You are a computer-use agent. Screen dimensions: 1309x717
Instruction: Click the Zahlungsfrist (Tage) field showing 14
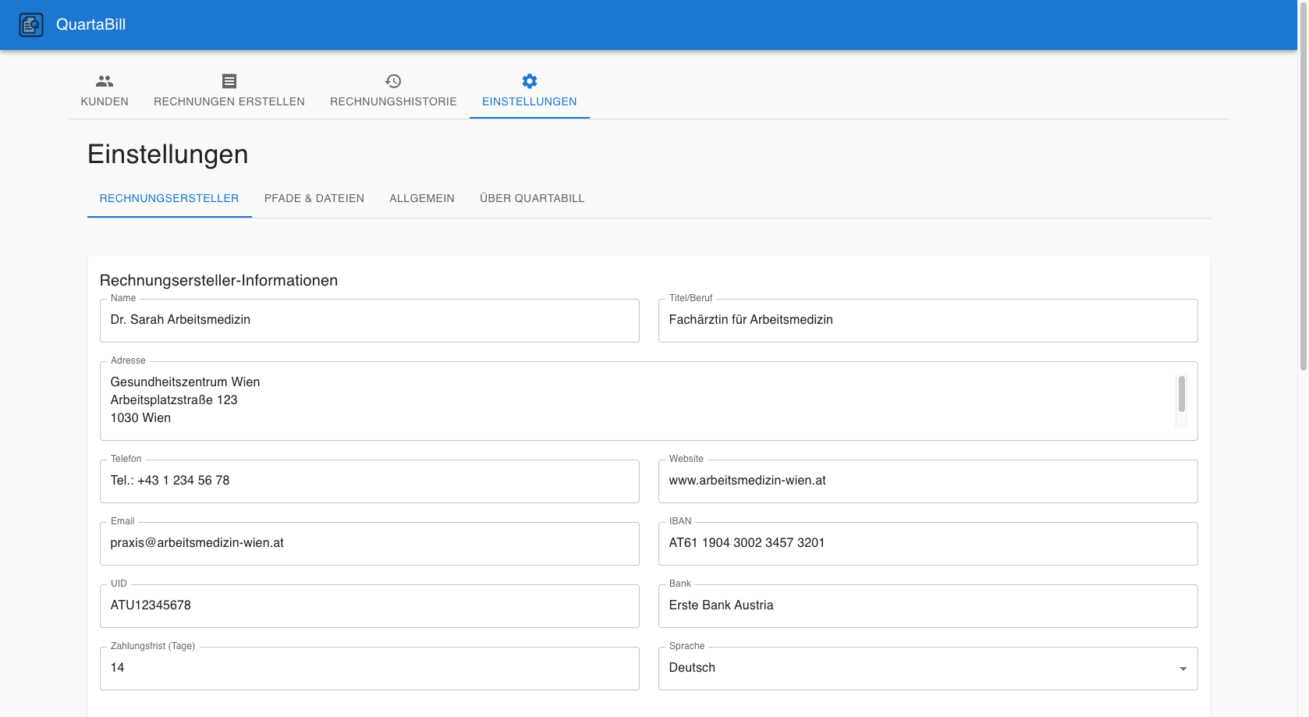[x=369, y=668]
